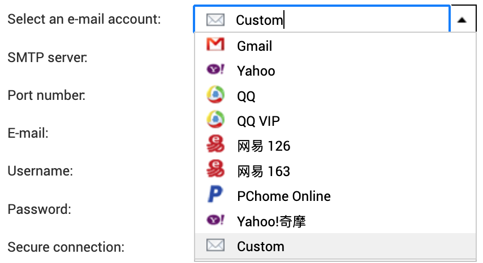Select the 网易 163 option text
The width and height of the screenshot is (483, 263).
264,171
